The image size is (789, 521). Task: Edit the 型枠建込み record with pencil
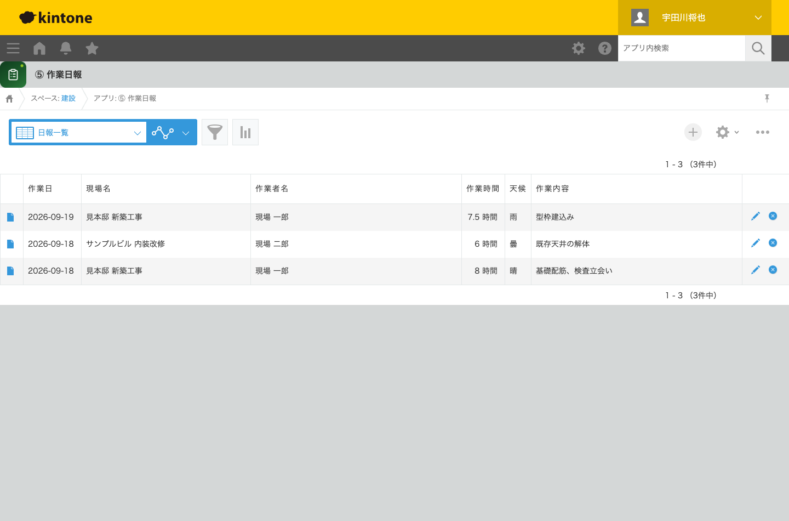pos(756,216)
